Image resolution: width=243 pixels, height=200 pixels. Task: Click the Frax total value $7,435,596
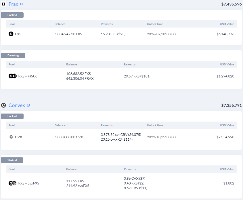[x=231, y=4]
